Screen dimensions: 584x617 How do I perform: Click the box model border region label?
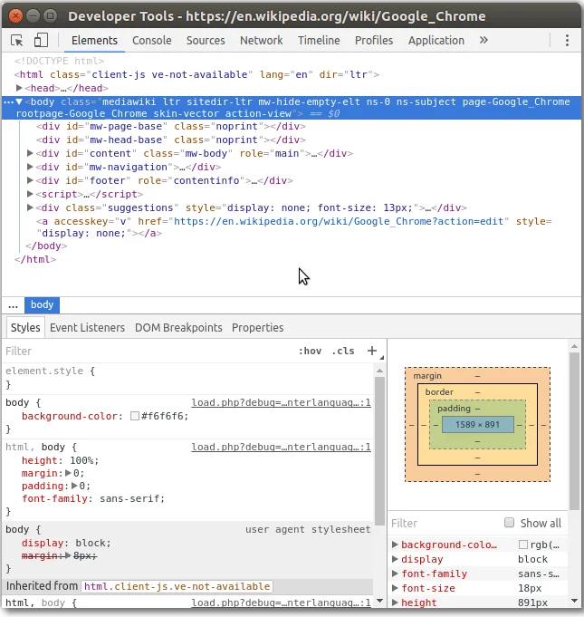439,392
